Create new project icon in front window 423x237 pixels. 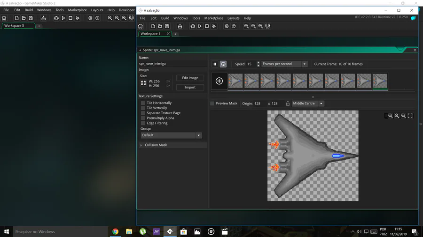[153, 26]
